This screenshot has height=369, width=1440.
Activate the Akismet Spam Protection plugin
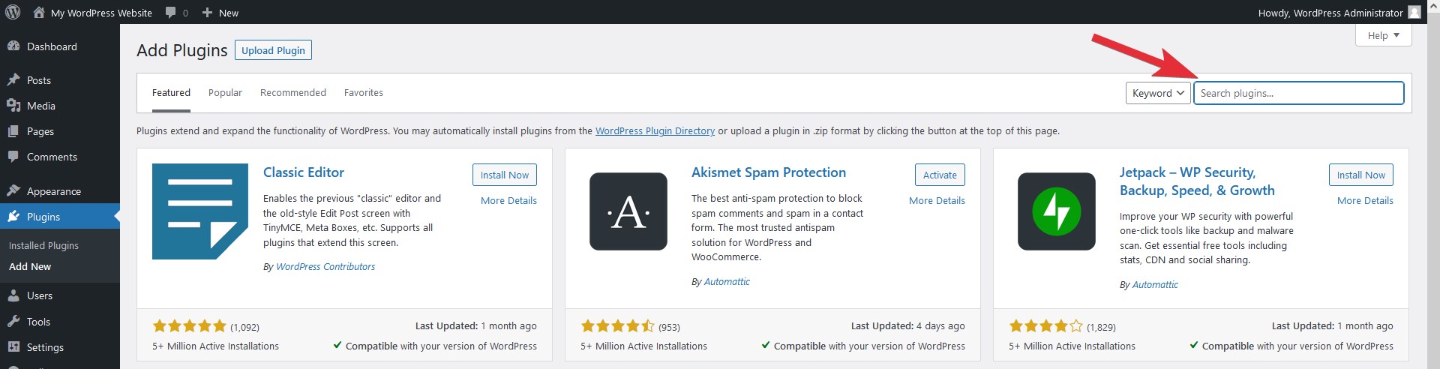click(x=940, y=175)
